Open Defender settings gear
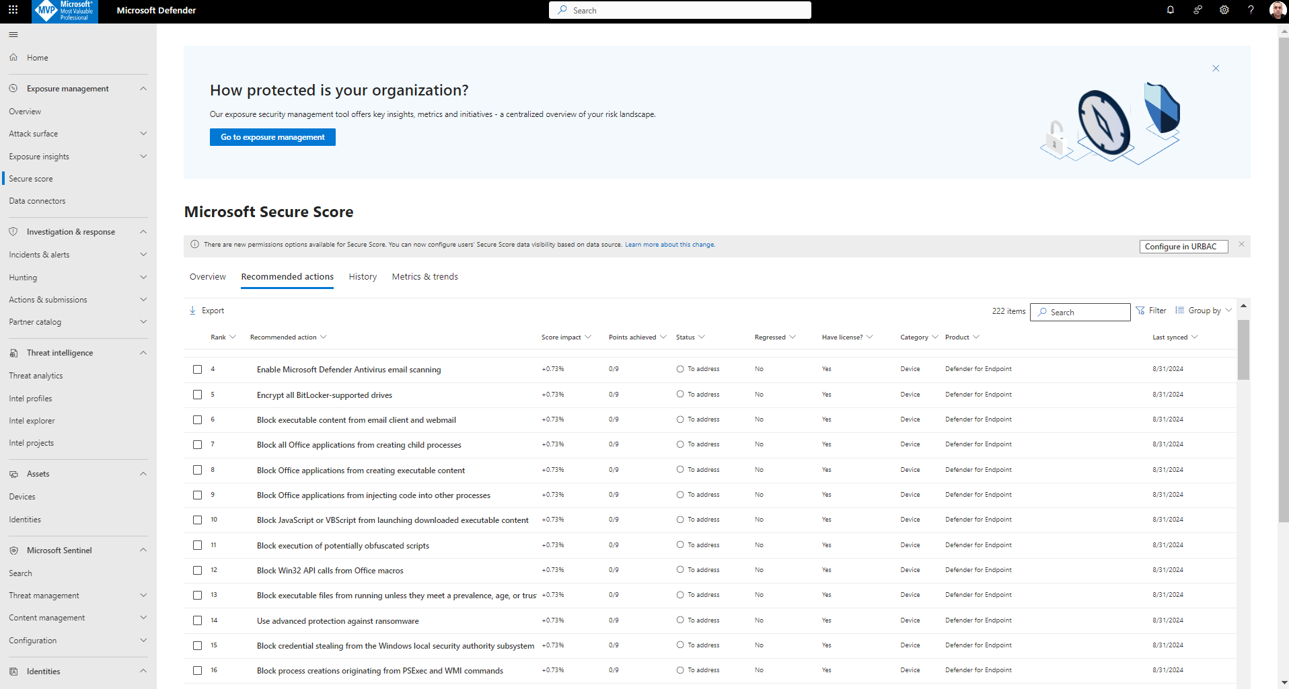Screen dimensions: 1289x689 click(1224, 10)
